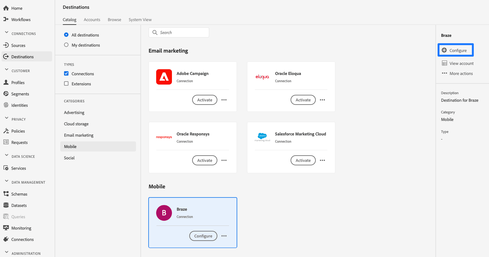Click Configure in the Braze right panel

(455, 50)
